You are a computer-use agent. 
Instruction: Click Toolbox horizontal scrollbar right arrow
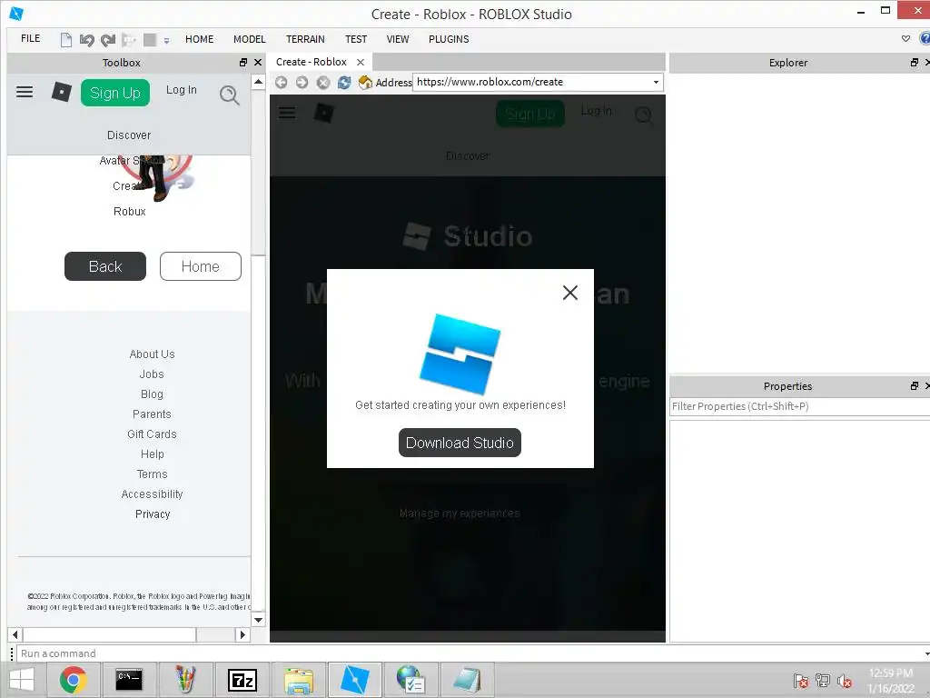[x=242, y=634]
